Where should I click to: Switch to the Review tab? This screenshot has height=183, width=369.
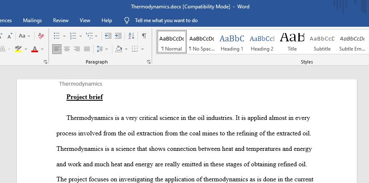pyautogui.click(x=61, y=20)
